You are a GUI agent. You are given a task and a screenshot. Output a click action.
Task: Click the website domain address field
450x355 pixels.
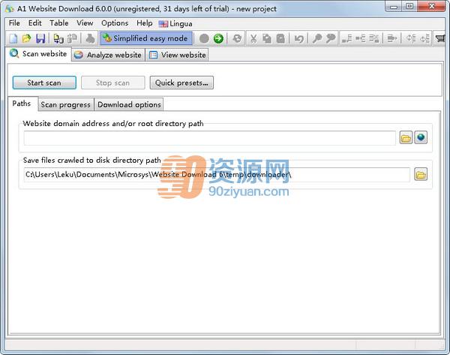pyautogui.click(x=210, y=138)
